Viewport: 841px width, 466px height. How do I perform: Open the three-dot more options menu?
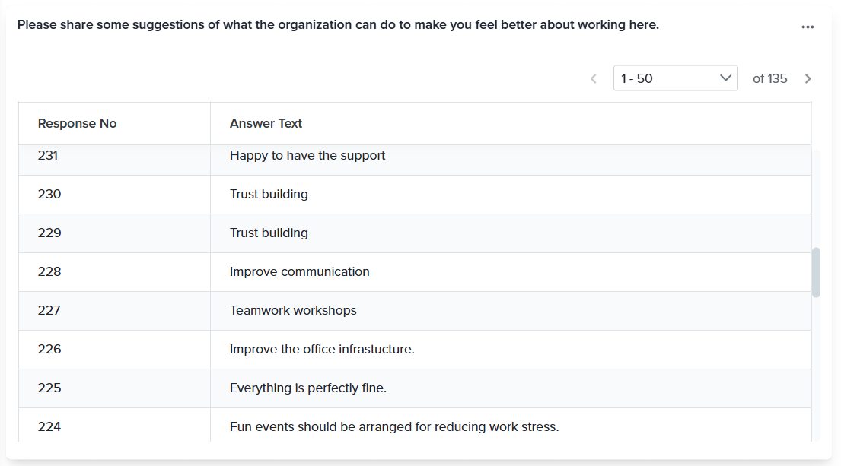(808, 27)
